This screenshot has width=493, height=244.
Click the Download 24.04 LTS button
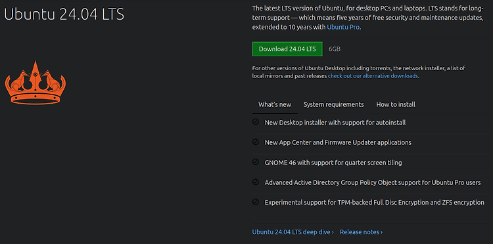click(x=287, y=49)
